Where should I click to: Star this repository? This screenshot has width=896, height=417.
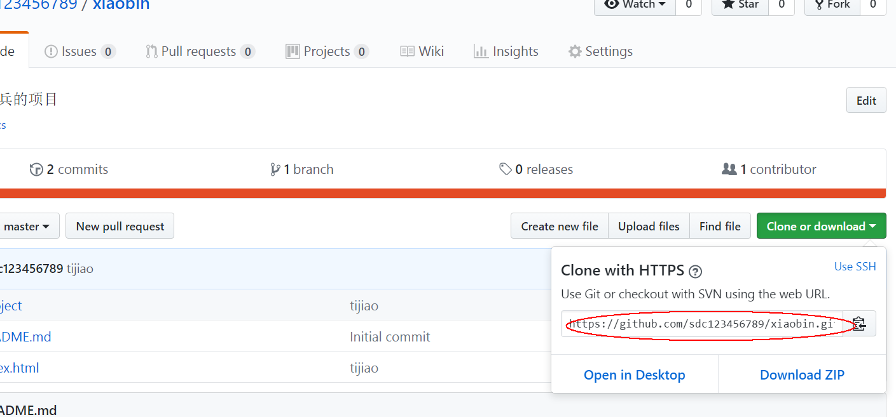click(740, 4)
